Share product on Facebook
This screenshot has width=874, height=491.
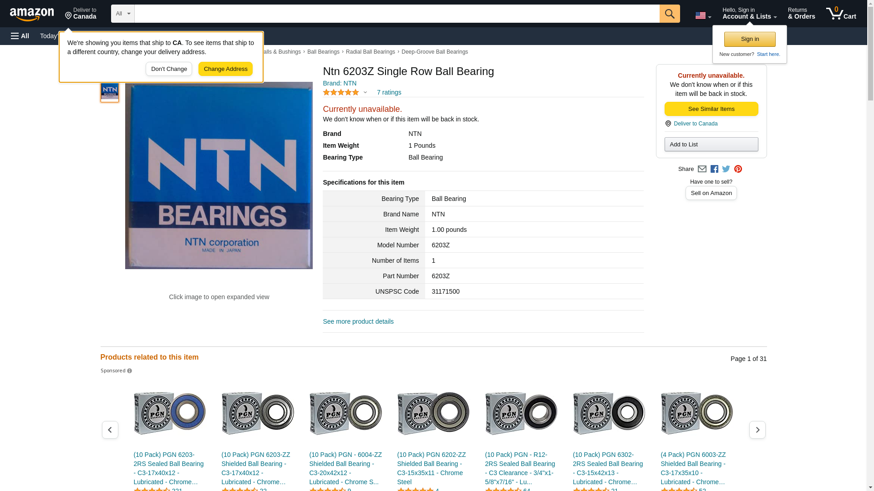714,169
